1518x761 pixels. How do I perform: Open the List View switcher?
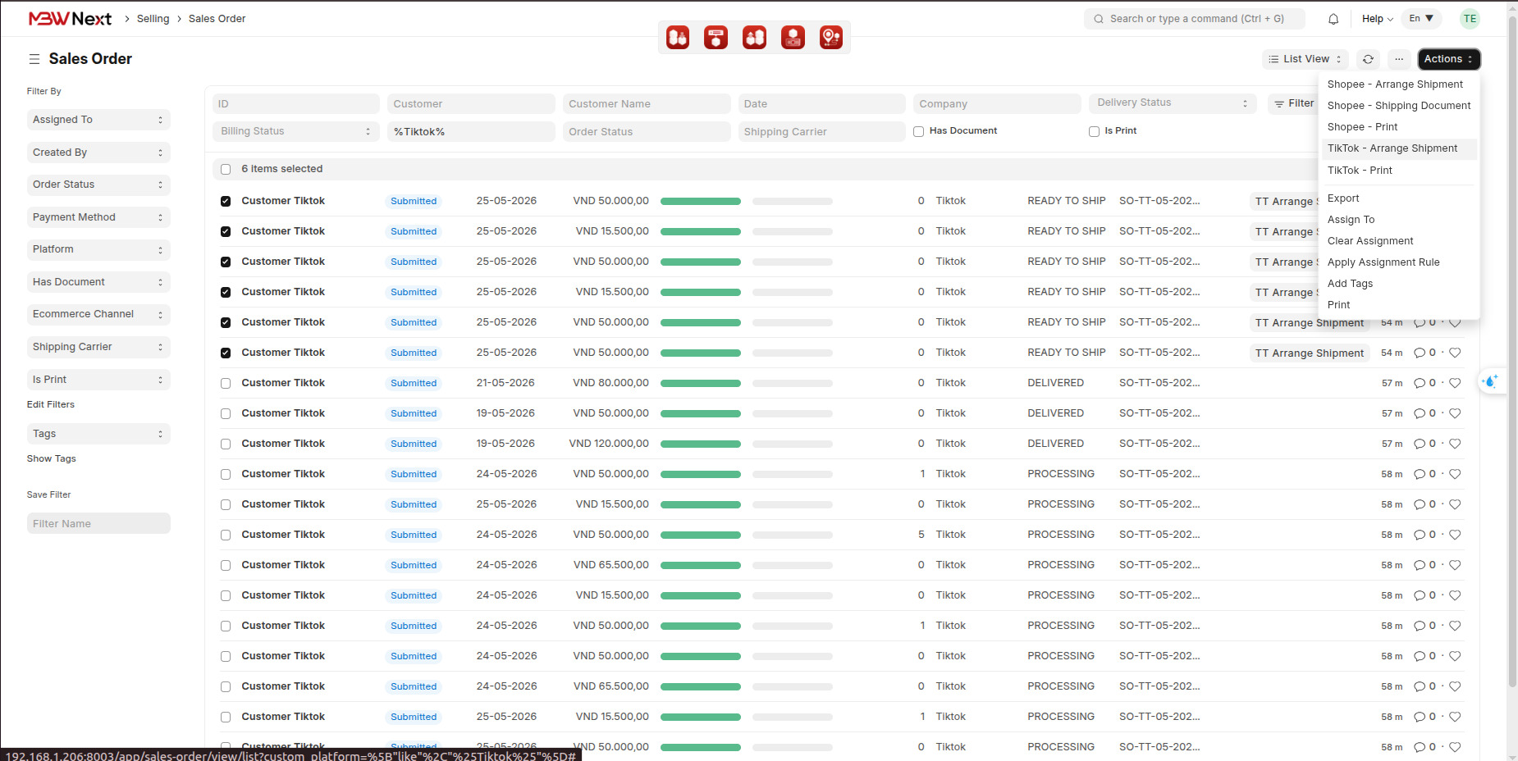pos(1305,59)
